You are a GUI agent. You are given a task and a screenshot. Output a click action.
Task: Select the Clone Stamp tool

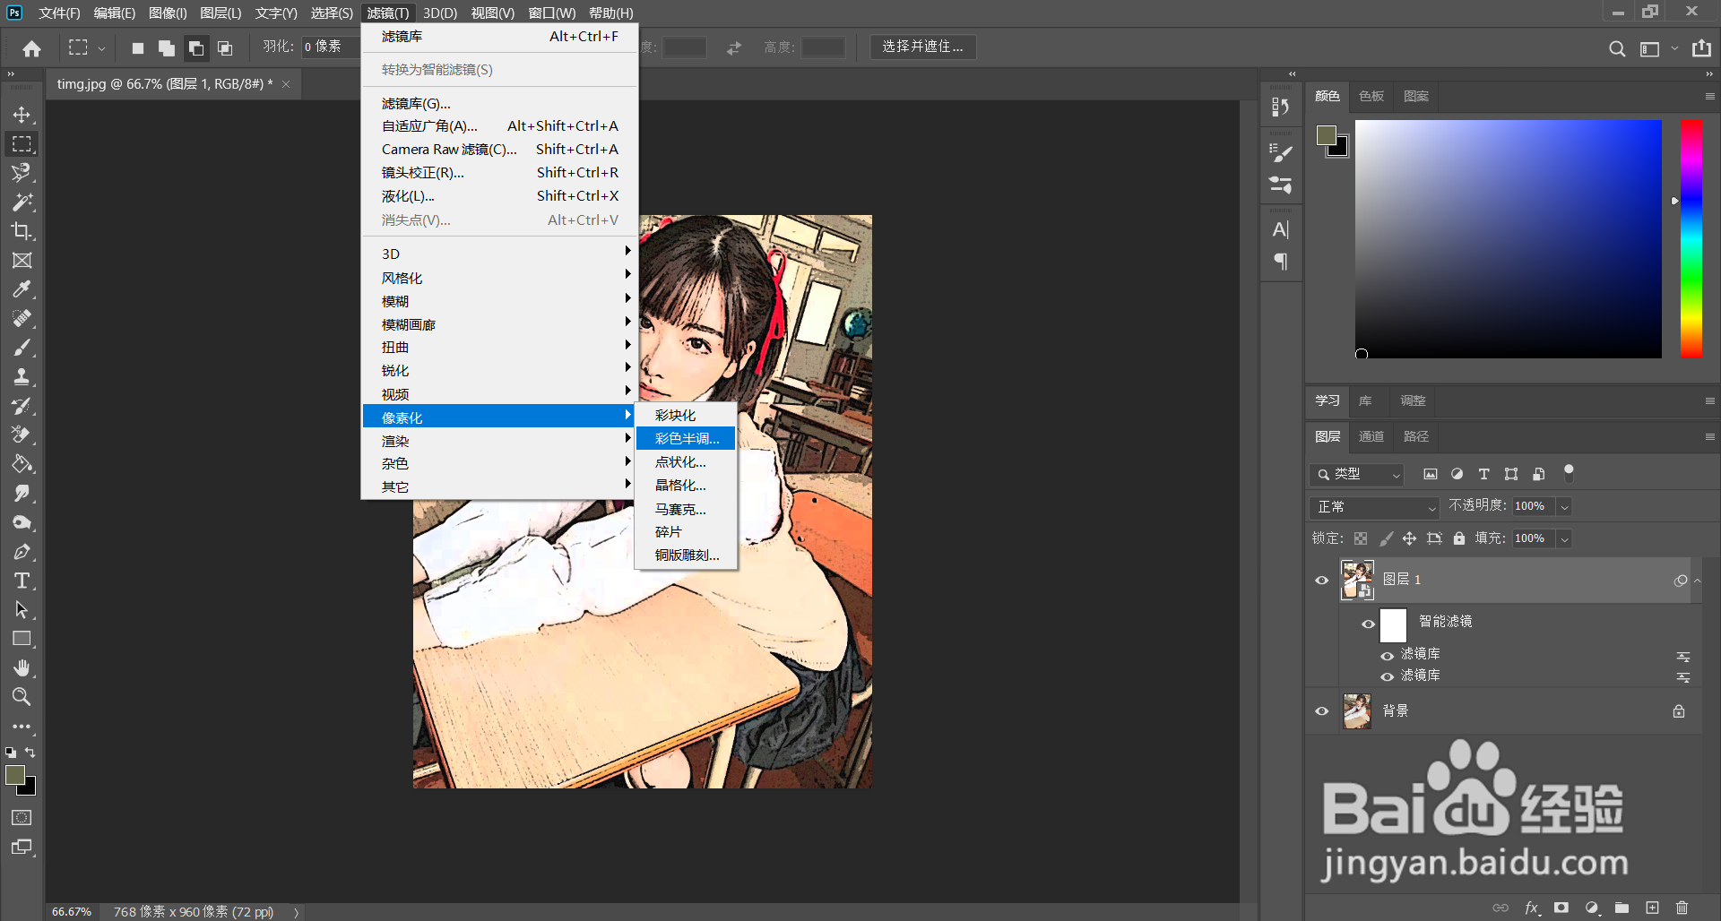pos(22,376)
